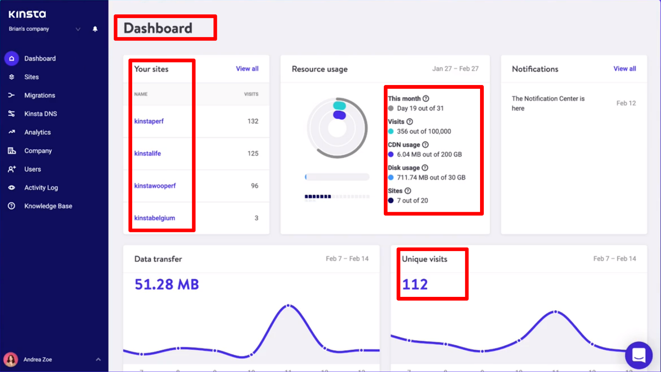Click Feb 7 – Feb 14 in Data transfer
The image size is (661, 372).
[347, 259]
